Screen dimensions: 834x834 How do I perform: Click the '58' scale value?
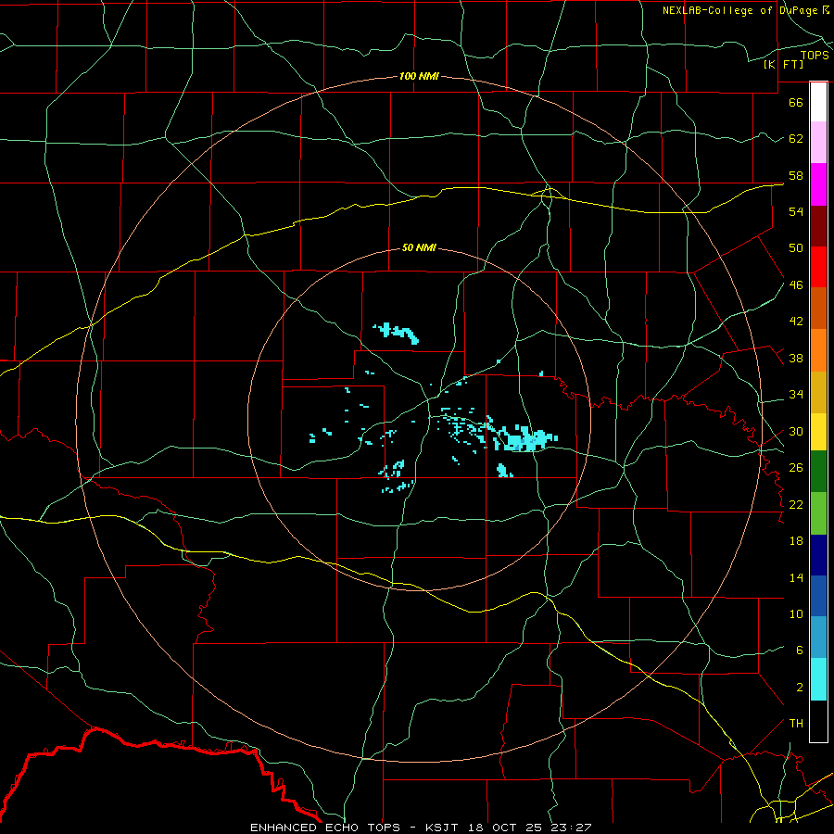pyautogui.click(x=796, y=175)
